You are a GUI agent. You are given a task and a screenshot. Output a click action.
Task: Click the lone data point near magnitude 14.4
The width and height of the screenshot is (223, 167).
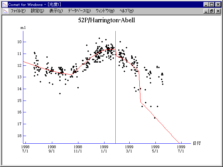[60, 94]
